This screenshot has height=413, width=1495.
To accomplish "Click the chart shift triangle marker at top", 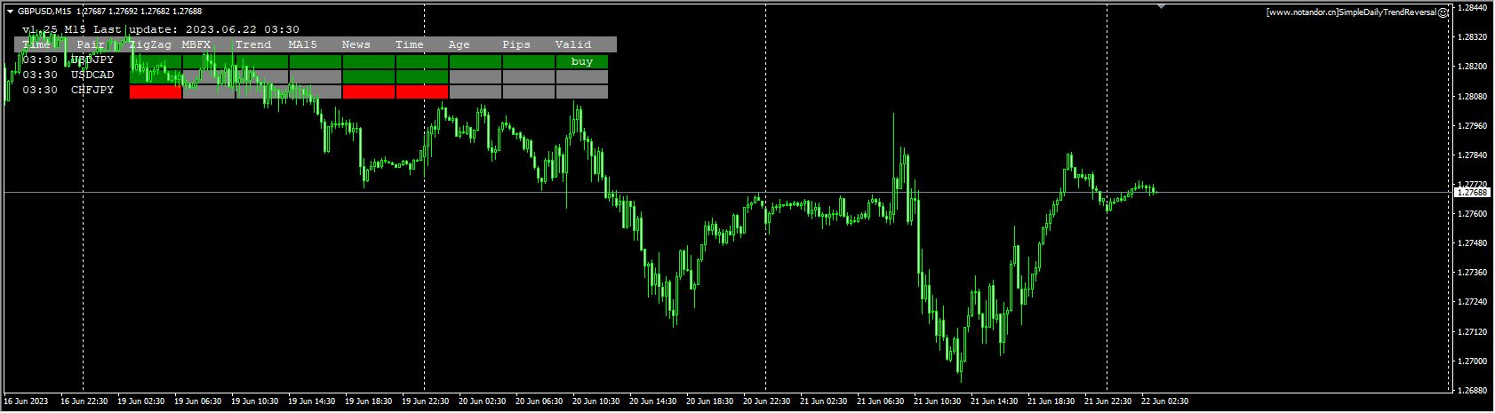I will coord(1161,6).
